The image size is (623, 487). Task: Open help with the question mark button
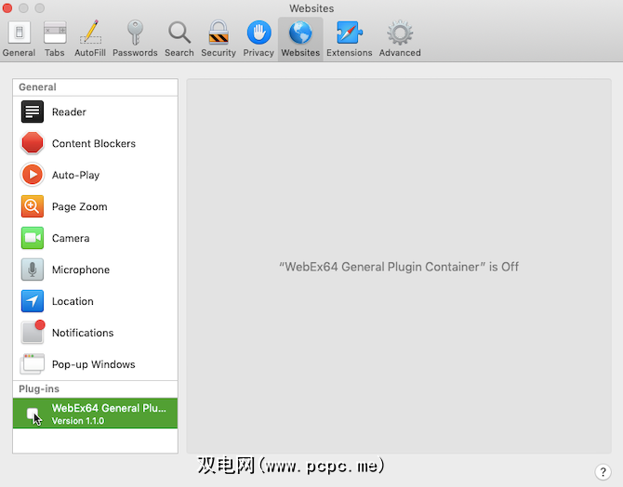(603, 472)
